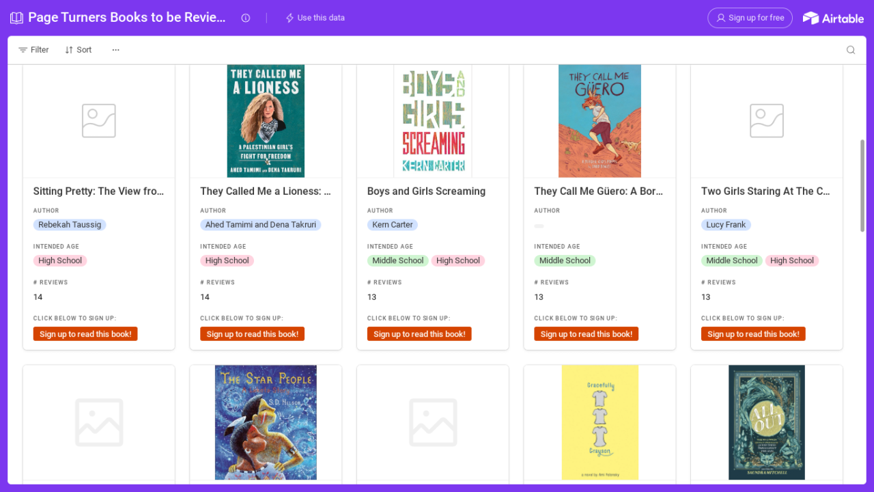Click the Use this data lightning button
The height and width of the screenshot is (492, 874).
[x=315, y=18]
